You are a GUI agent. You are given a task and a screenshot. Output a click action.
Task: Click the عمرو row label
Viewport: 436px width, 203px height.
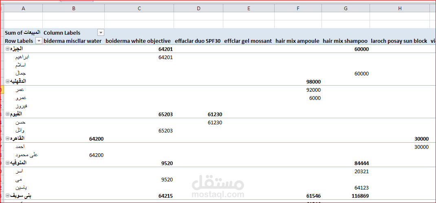[21, 98]
